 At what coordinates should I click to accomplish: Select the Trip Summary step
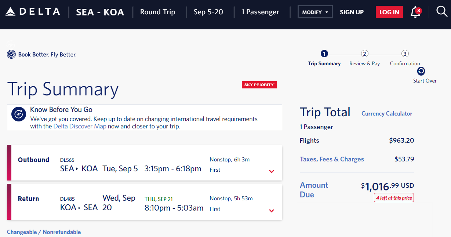coord(324,63)
